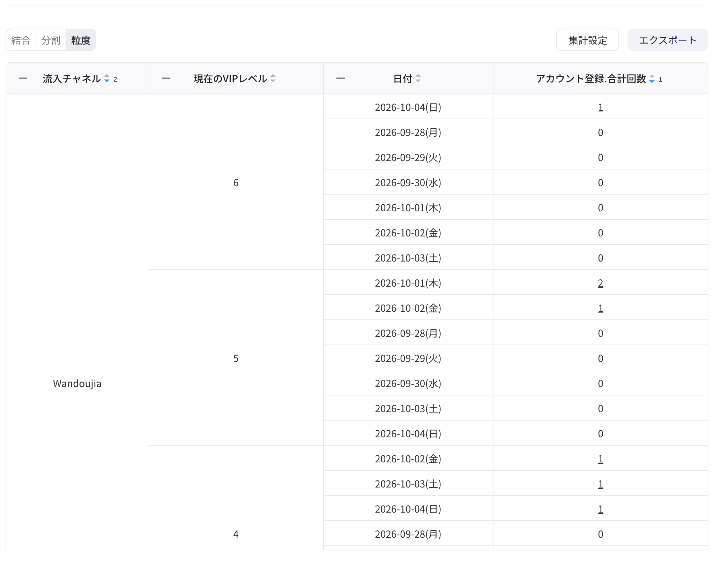Select the Wandoujia channel cell
The width and height of the screenshot is (714, 567).
pos(77,384)
